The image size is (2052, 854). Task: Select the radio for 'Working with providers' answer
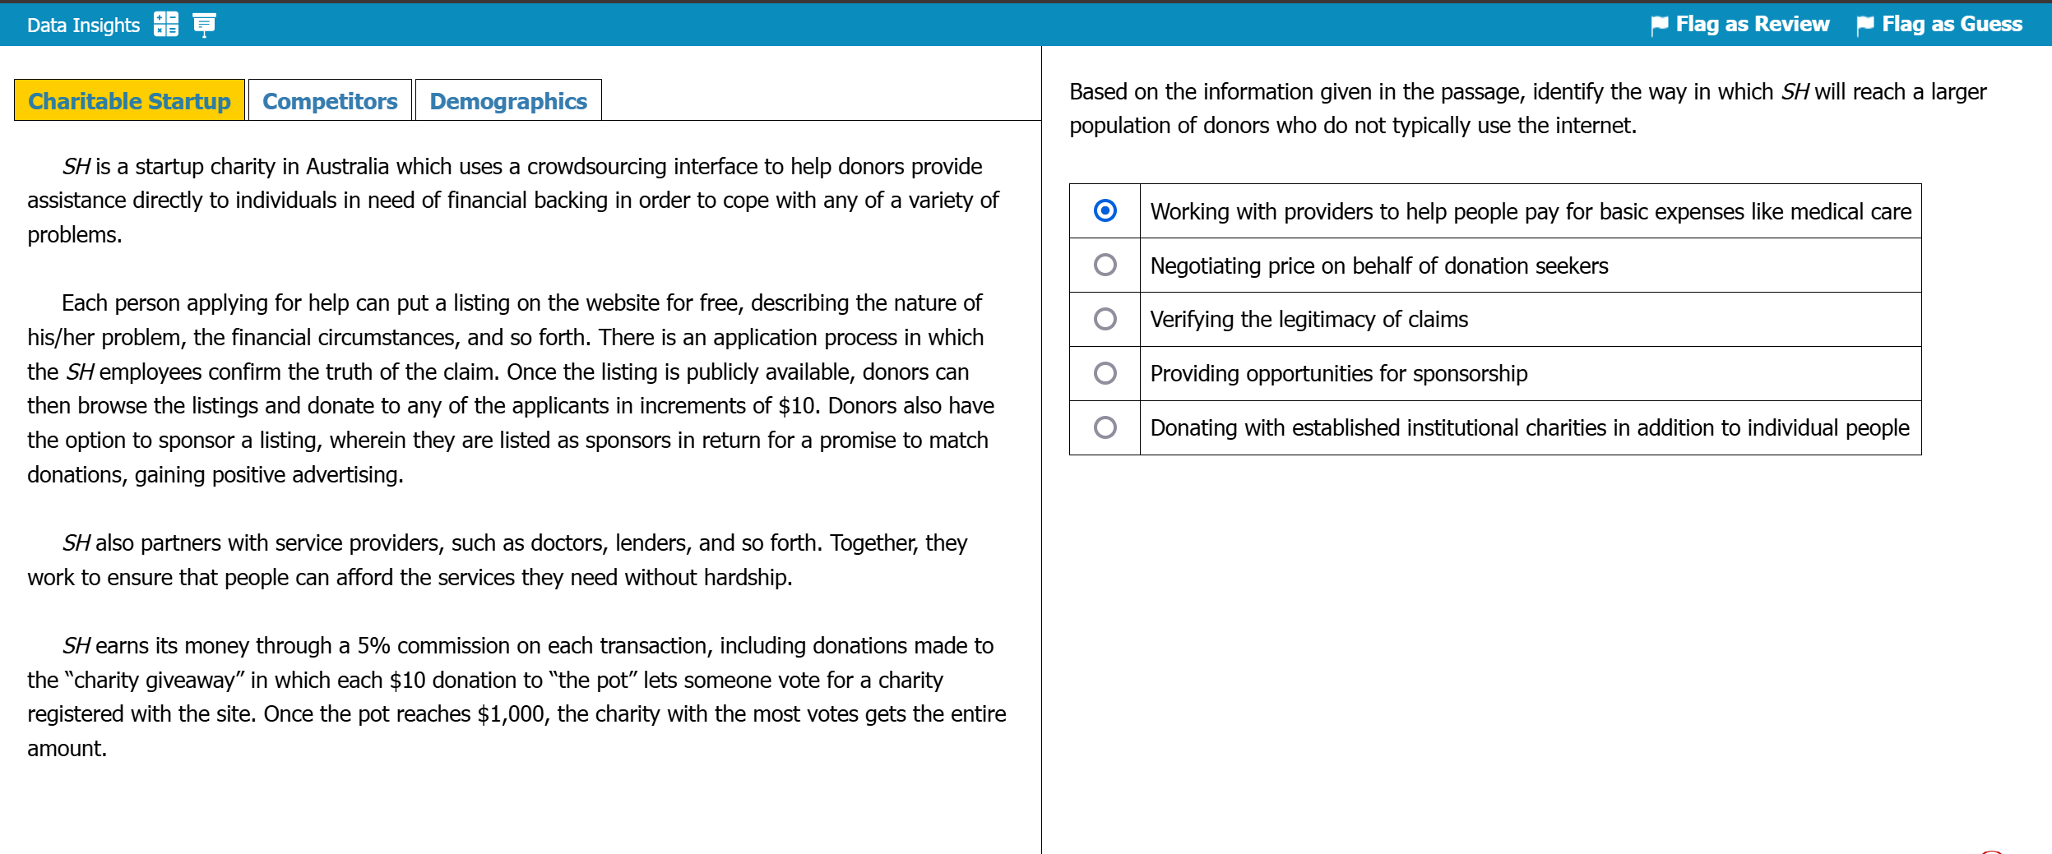coord(1105,211)
